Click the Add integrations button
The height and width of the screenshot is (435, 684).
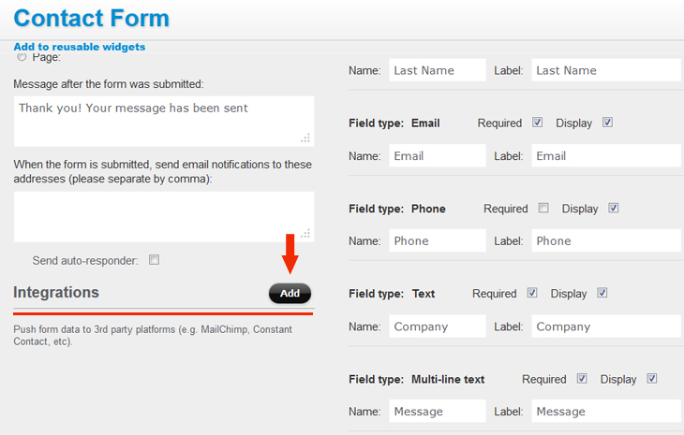click(290, 294)
